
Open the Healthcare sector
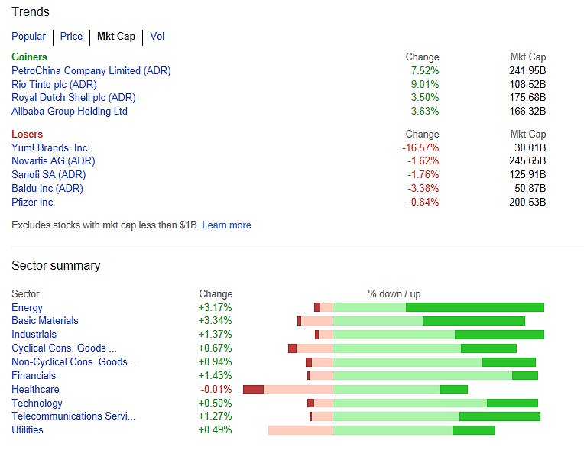coord(35,390)
